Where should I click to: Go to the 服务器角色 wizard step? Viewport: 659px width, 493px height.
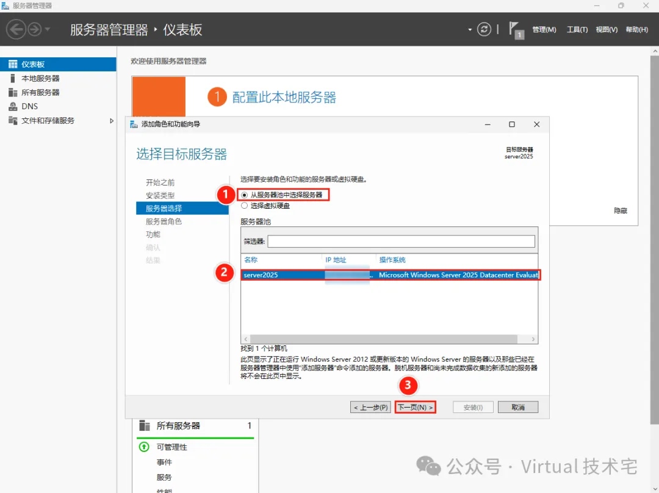[x=164, y=221]
